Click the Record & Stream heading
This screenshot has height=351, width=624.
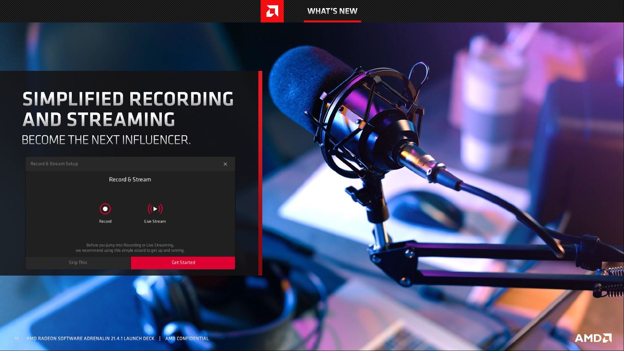point(130,179)
